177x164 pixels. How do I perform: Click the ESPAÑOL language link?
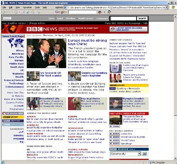(x=19, y=135)
